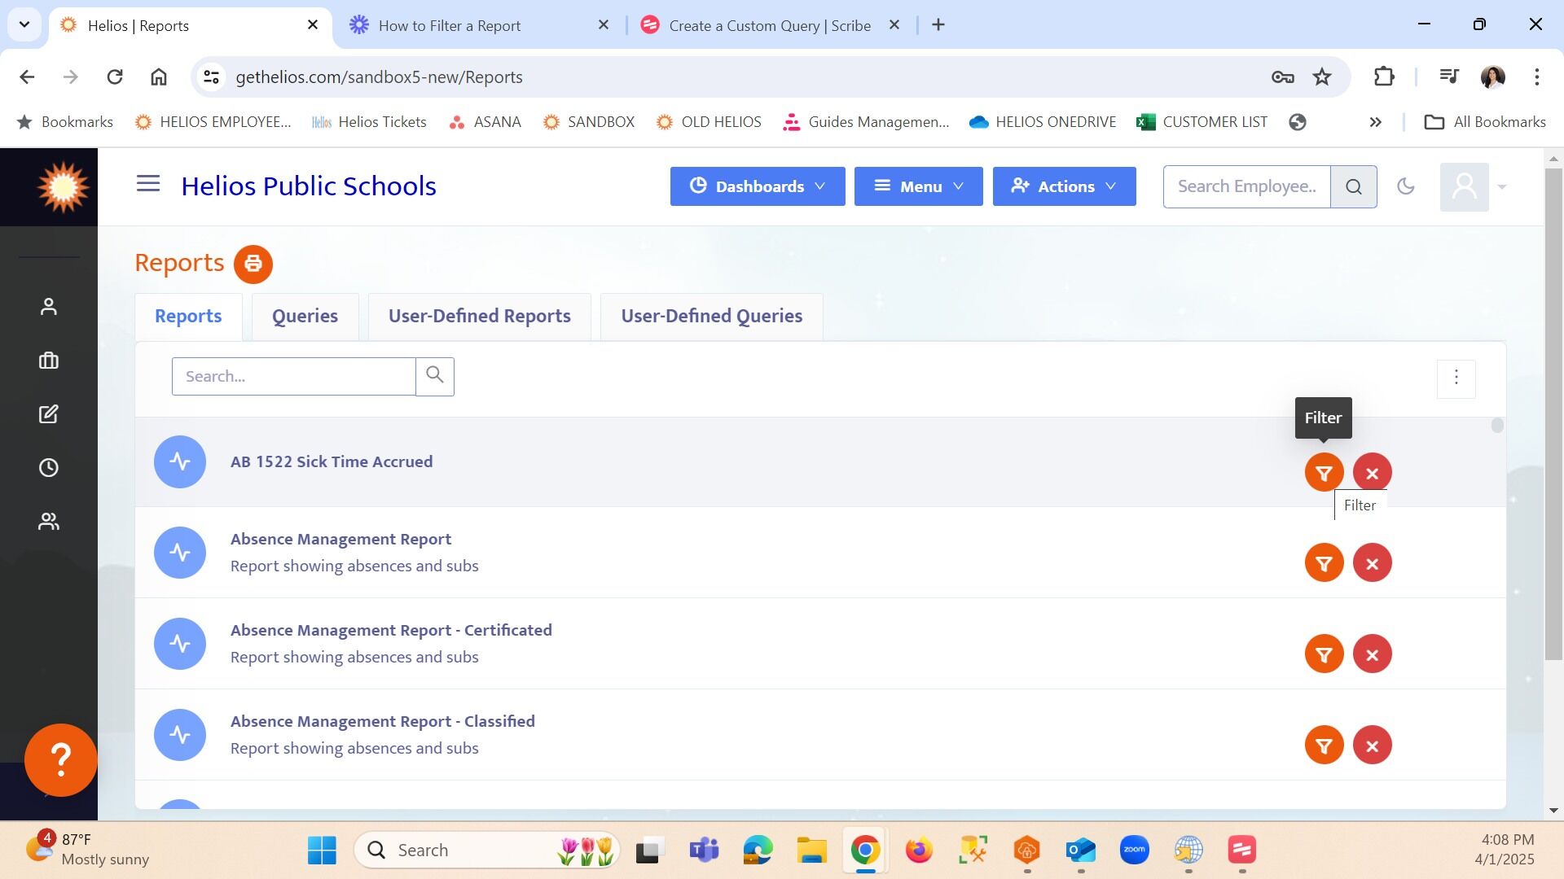Viewport: 1564px width, 879px height.
Task: Expand the Dashboards dropdown
Action: (757, 186)
